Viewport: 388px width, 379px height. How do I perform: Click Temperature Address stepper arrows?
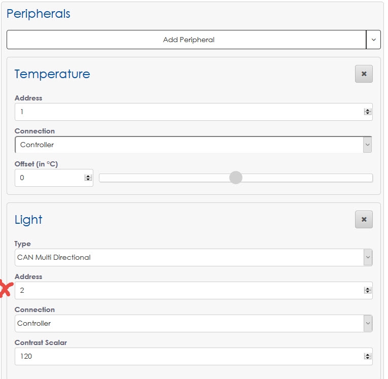point(367,112)
